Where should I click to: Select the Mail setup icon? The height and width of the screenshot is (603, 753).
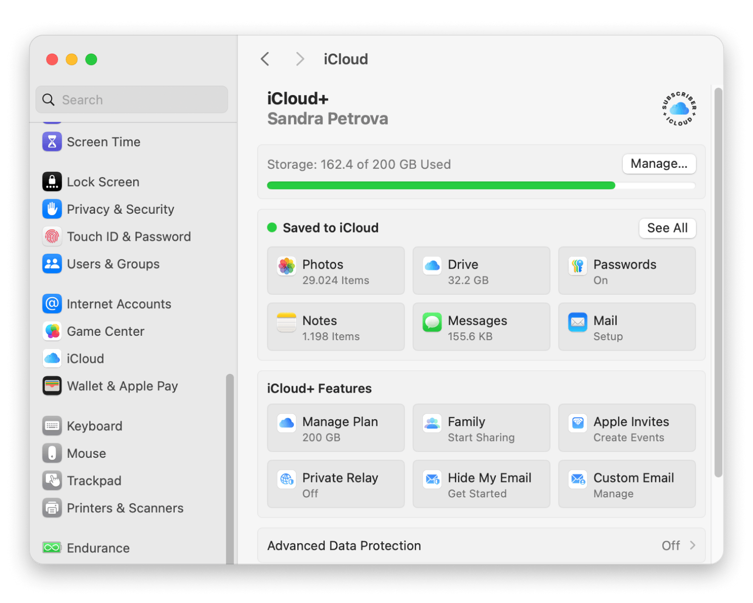tap(577, 322)
